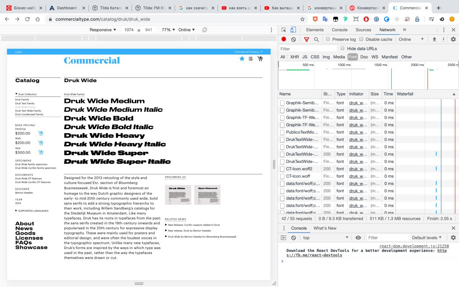
Task: Open the Licenses navigation link
Action: coord(29,238)
